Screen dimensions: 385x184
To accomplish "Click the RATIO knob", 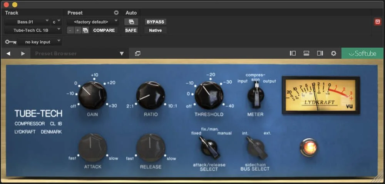I will click(x=151, y=95).
